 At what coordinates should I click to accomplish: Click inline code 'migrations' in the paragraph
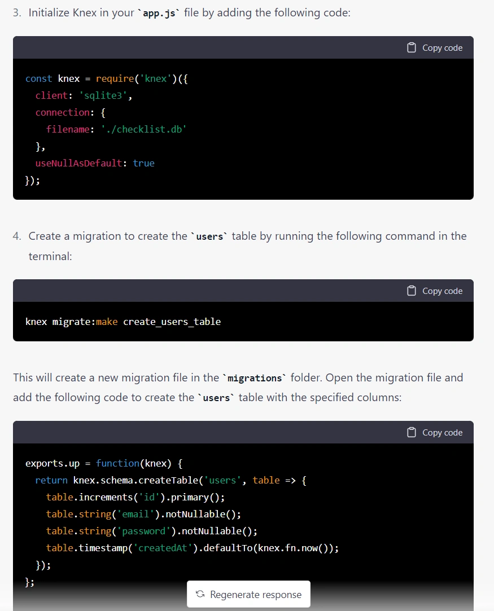pyautogui.click(x=254, y=378)
